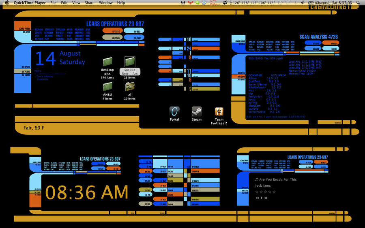365x228 pixels.
Task: Open the Apple menu
Action: tap(7, 2)
